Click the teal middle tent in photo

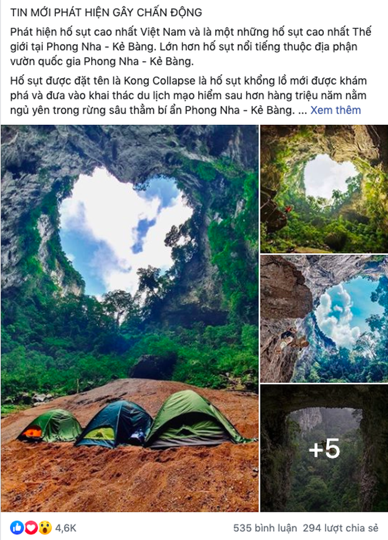115,424
